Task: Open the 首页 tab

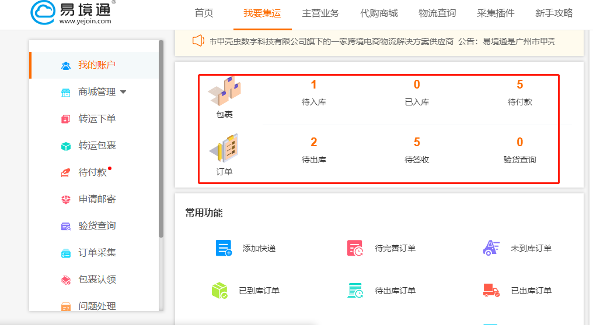Action: [204, 13]
